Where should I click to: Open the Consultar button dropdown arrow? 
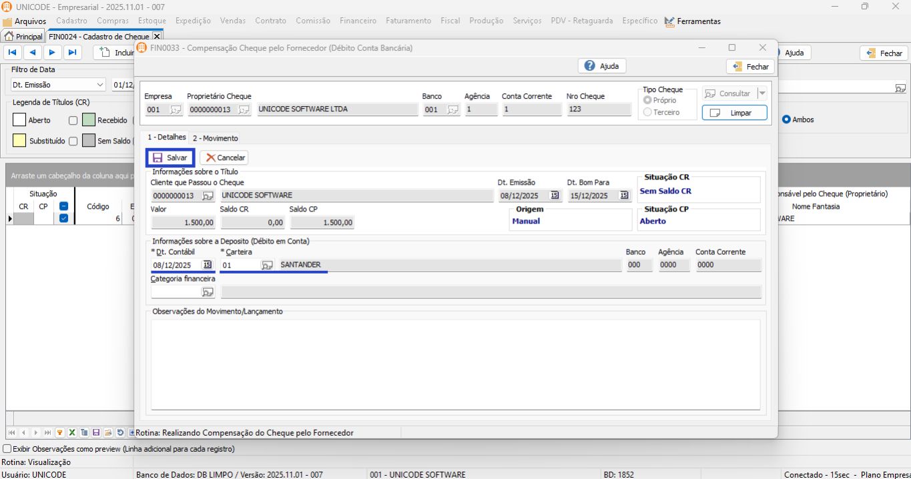(762, 94)
